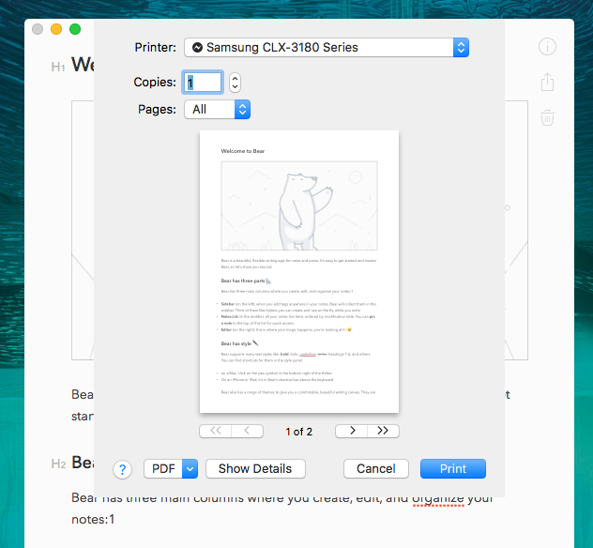Image resolution: width=593 pixels, height=548 pixels.
Task: Click the PDF button
Action: pyautogui.click(x=163, y=468)
